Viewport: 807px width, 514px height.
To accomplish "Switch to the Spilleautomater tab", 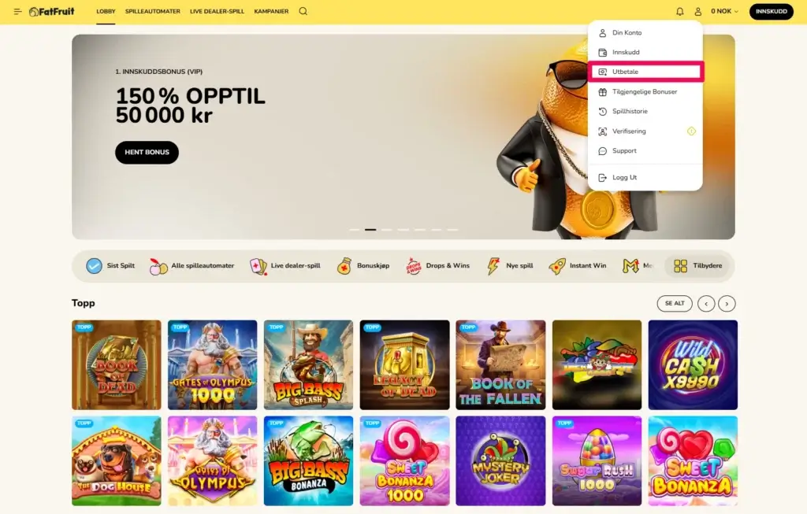I will (153, 11).
